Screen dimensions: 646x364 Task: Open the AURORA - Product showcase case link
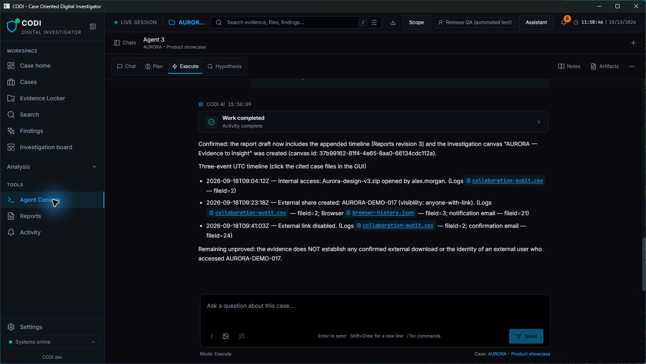(519, 354)
